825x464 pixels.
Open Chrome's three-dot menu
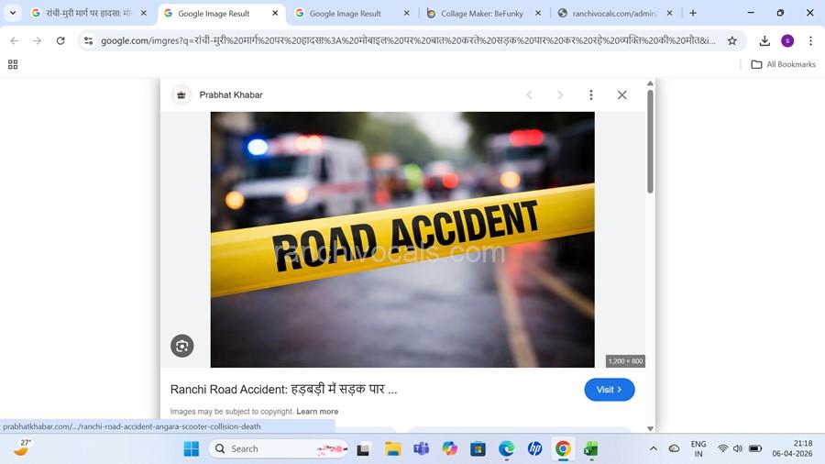click(810, 40)
